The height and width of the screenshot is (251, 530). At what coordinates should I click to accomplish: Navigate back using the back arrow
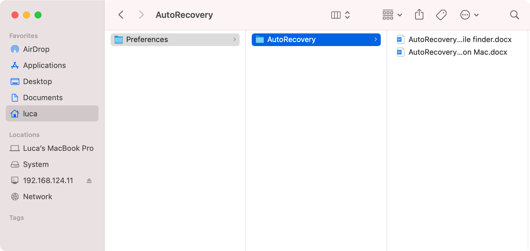point(121,15)
